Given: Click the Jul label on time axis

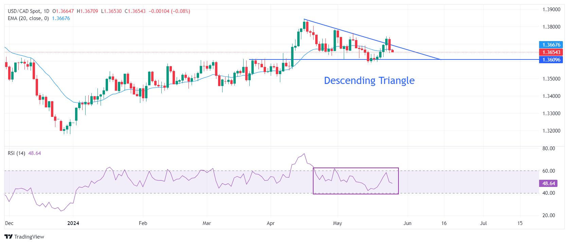Looking at the screenshot, I should pos(483,223).
